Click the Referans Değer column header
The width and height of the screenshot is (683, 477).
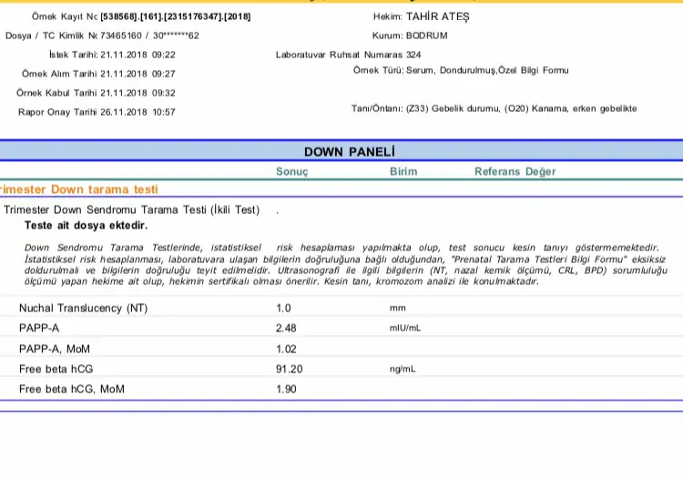coord(515,171)
